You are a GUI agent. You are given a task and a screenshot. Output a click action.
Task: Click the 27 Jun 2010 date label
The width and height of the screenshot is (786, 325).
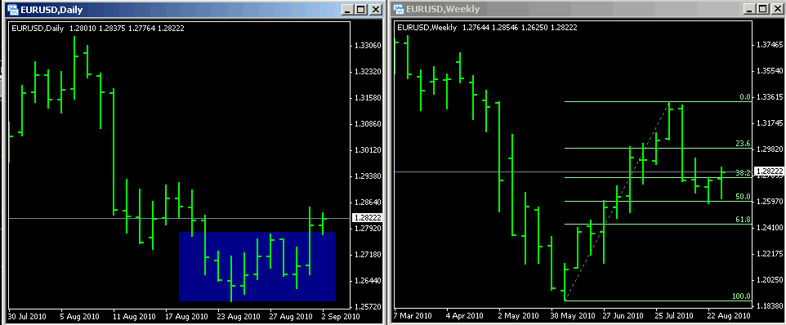point(624,316)
